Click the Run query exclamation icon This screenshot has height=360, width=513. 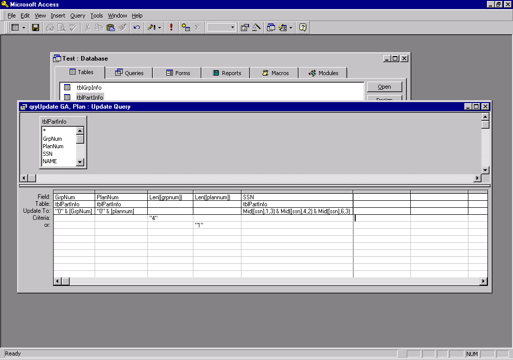(x=171, y=28)
